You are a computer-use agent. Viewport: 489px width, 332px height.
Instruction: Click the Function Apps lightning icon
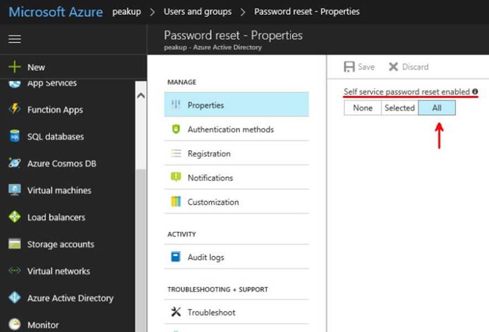pos(15,109)
